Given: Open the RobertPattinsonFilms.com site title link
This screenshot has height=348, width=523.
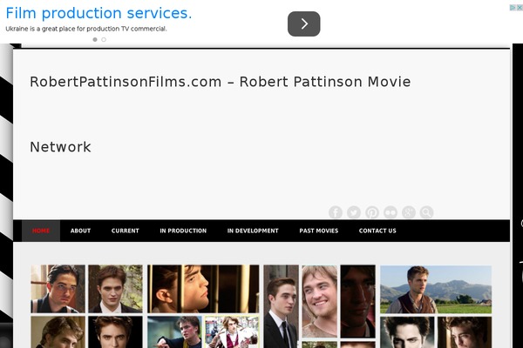Looking at the screenshot, I should pos(221,114).
